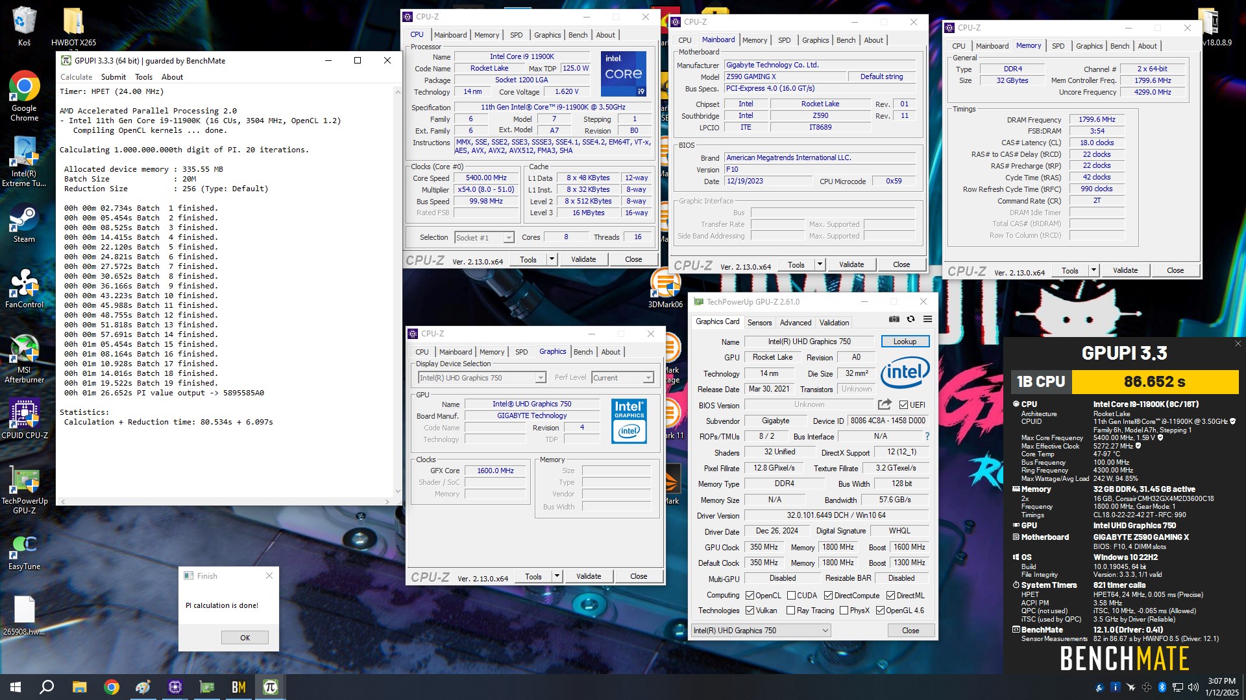Toggle the CUDA checkbox

[791, 596]
